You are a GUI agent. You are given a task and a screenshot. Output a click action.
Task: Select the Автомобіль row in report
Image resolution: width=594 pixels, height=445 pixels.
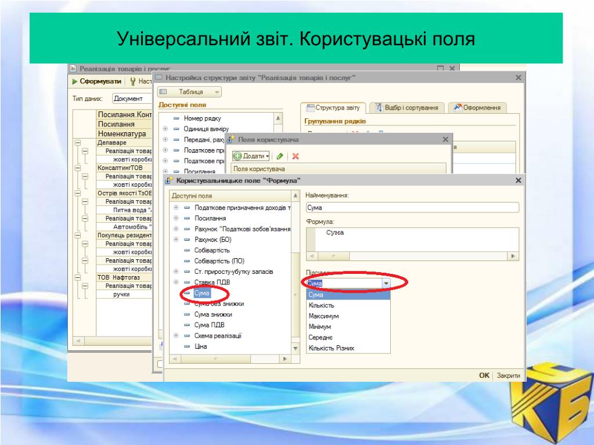pos(124,227)
